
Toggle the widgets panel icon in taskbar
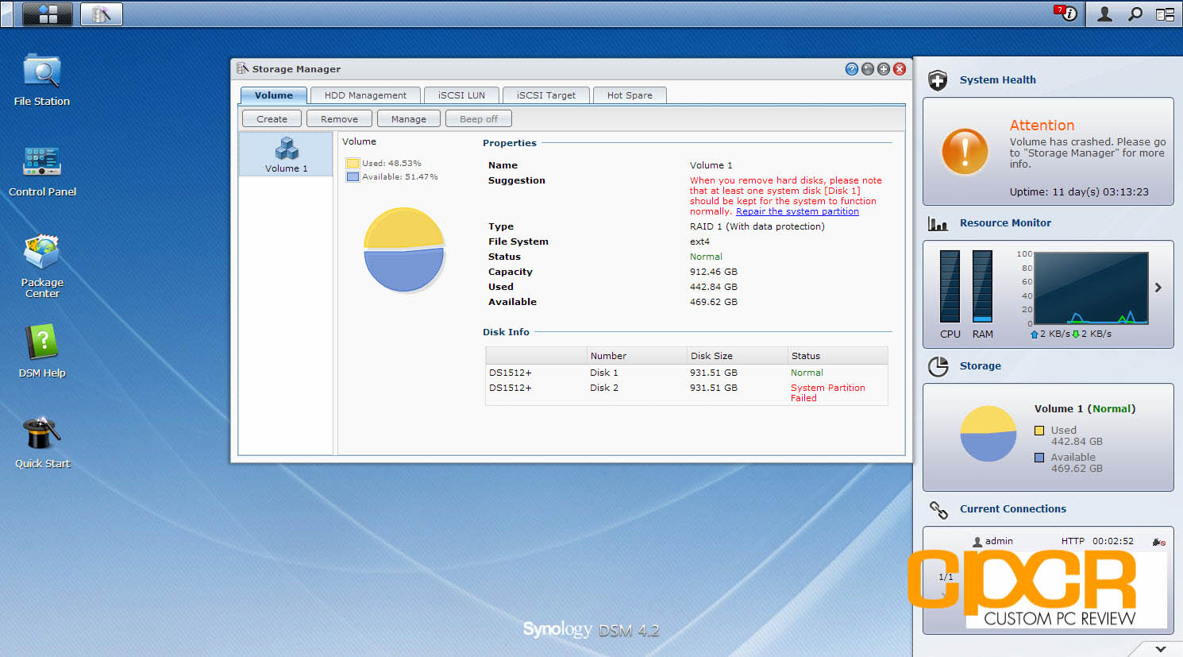click(1165, 14)
